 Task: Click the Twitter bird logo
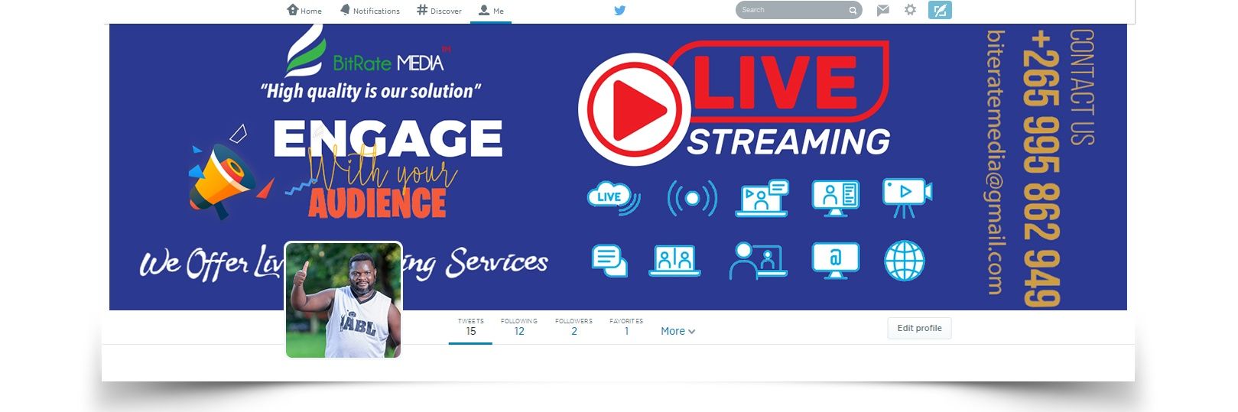click(619, 11)
